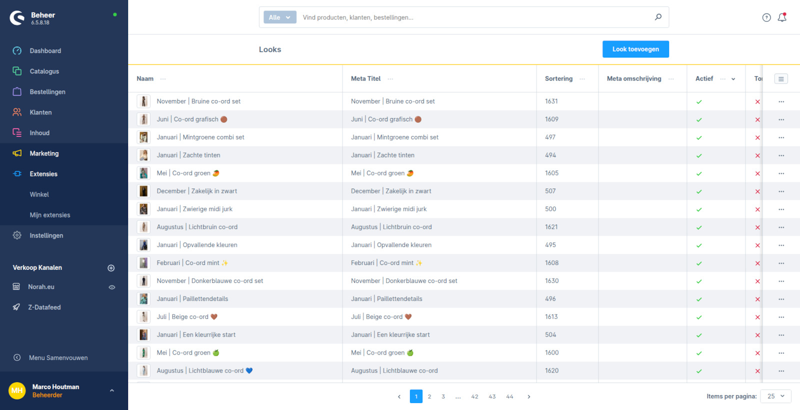Open Items per pagina dropdown

(775, 396)
